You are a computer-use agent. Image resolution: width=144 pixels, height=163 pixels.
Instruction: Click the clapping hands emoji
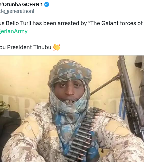tap(57, 47)
